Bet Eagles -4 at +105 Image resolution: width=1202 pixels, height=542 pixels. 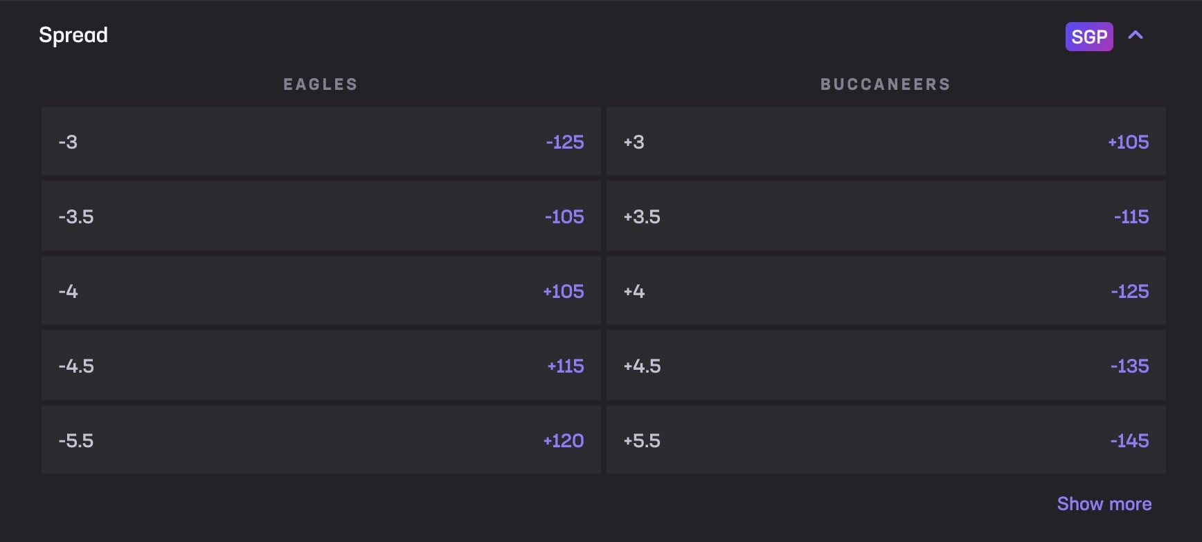321,291
